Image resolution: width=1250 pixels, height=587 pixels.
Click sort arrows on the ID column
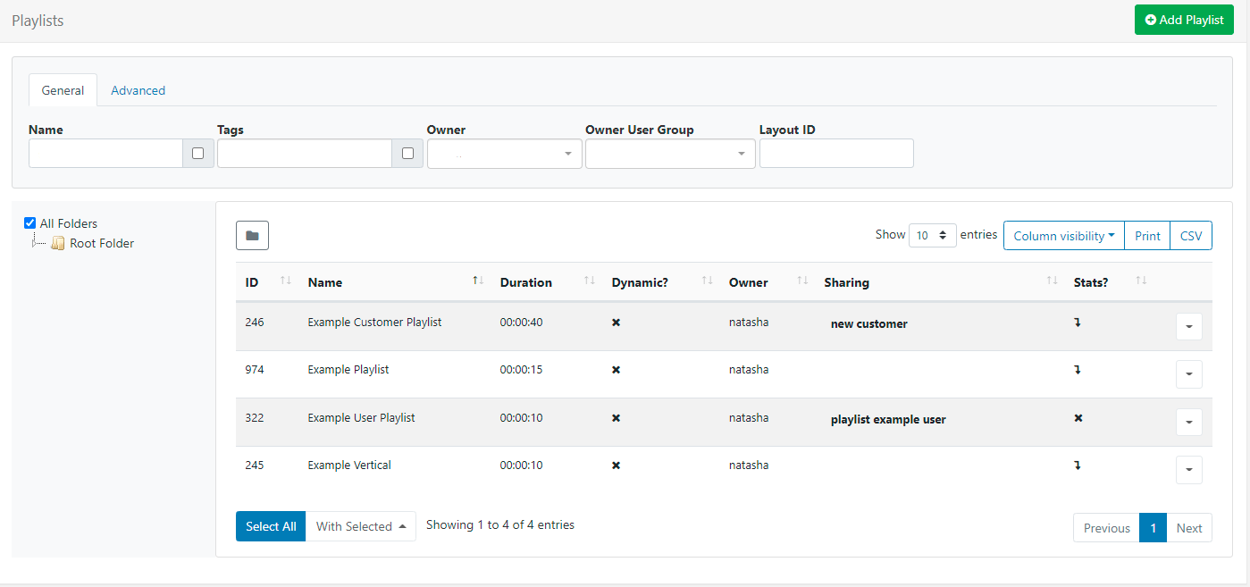[286, 281]
